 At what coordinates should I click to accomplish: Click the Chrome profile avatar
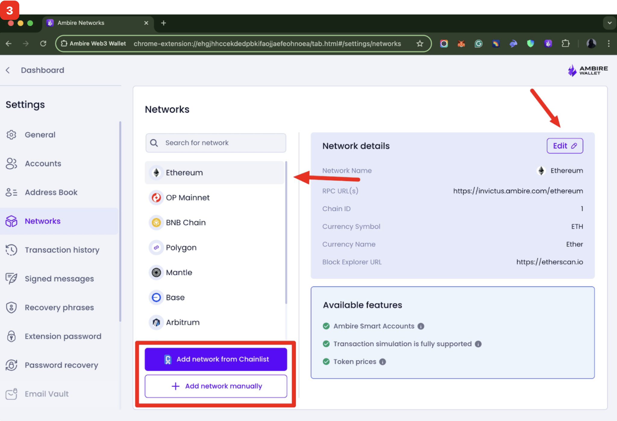pos(591,43)
